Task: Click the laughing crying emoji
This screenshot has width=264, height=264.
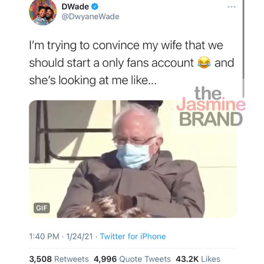Action: [204, 63]
